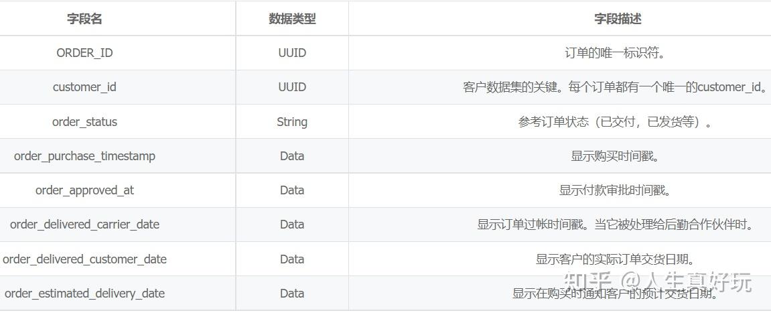Select the order_approved_at field cell

[84, 190]
